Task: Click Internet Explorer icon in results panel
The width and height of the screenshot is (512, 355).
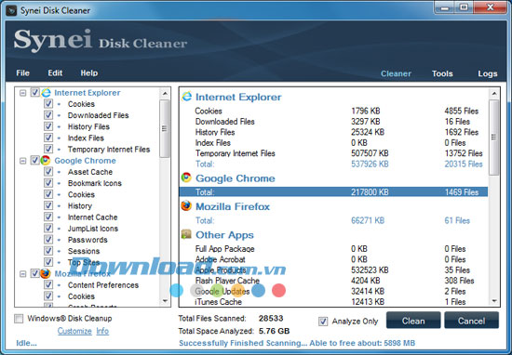Action: point(187,97)
